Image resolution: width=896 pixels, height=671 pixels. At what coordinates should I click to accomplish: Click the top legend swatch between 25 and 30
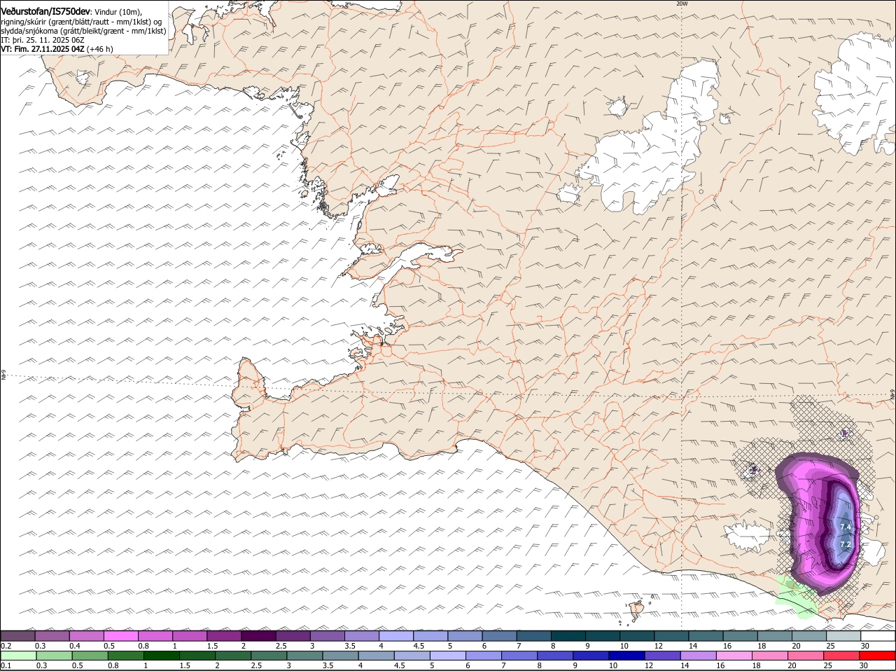(x=843, y=635)
